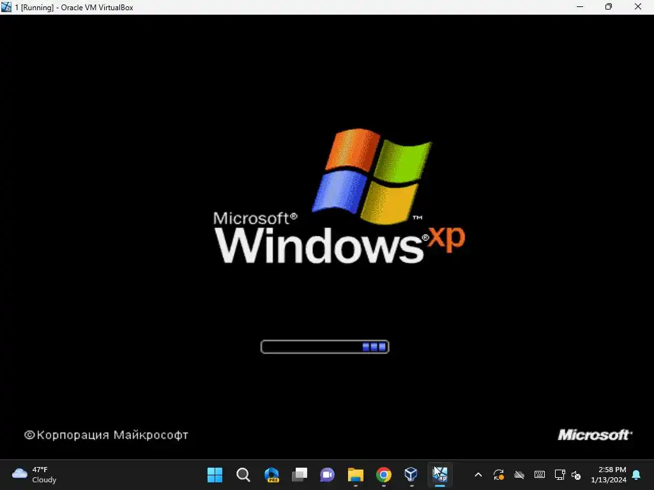The height and width of the screenshot is (490, 654).
Task: Restore down the VirtualBox VM window
Action: click(609, 7)
